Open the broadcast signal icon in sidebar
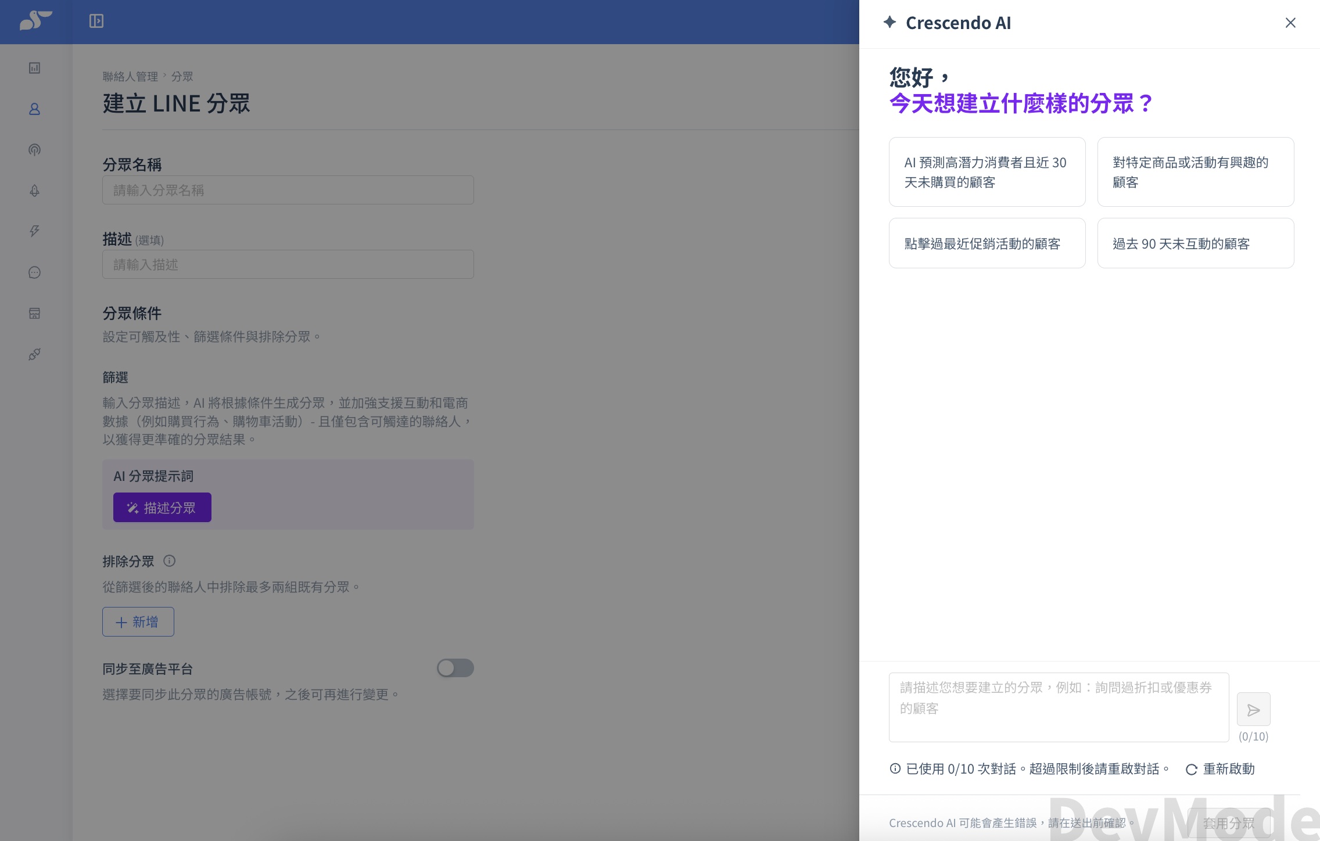This screenshot has height=841, width=1320. [x=35, y=150]
